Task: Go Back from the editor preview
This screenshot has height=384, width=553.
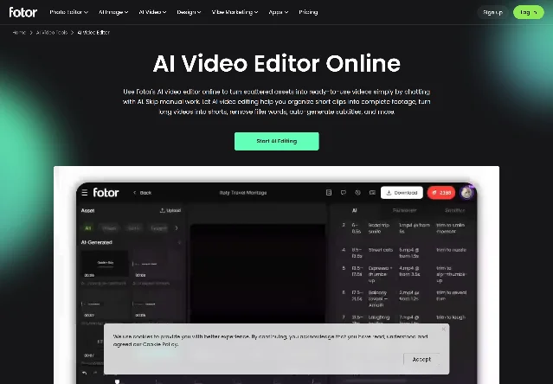Action: tap(142, 193)
